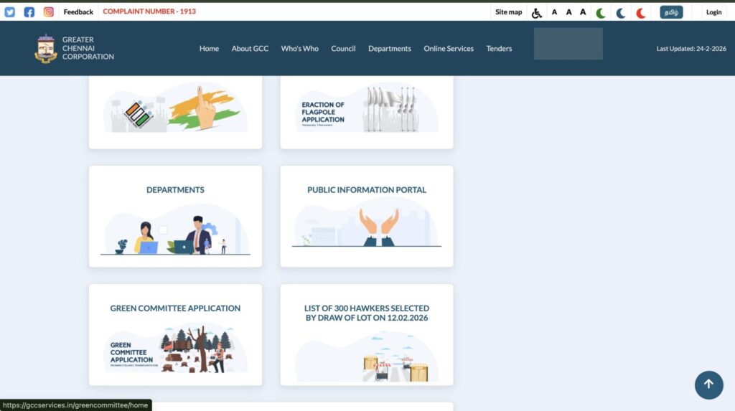This screenshot has width=735, height=411.
Task: Open the Instagram profile icon
Action: pyautogui.click(x=49, y=12)
